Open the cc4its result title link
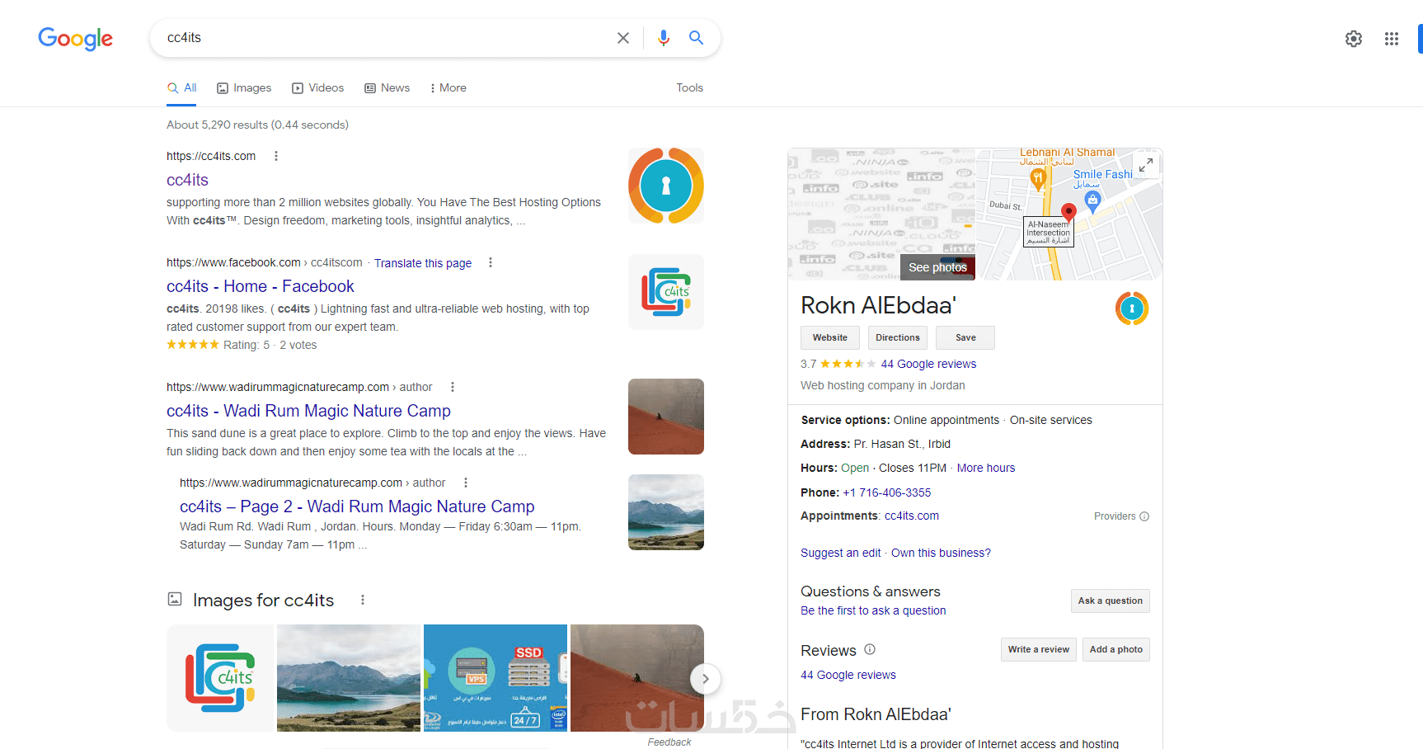This screenshot has width=1423, height=749. point(187,180)
